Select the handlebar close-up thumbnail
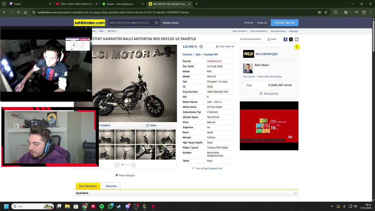The width and height of the screenshot is (375, 211). (x=145, y=152)
